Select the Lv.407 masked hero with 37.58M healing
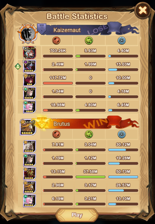Viewport: 155px width, 224px height. [x=29, y=174]
